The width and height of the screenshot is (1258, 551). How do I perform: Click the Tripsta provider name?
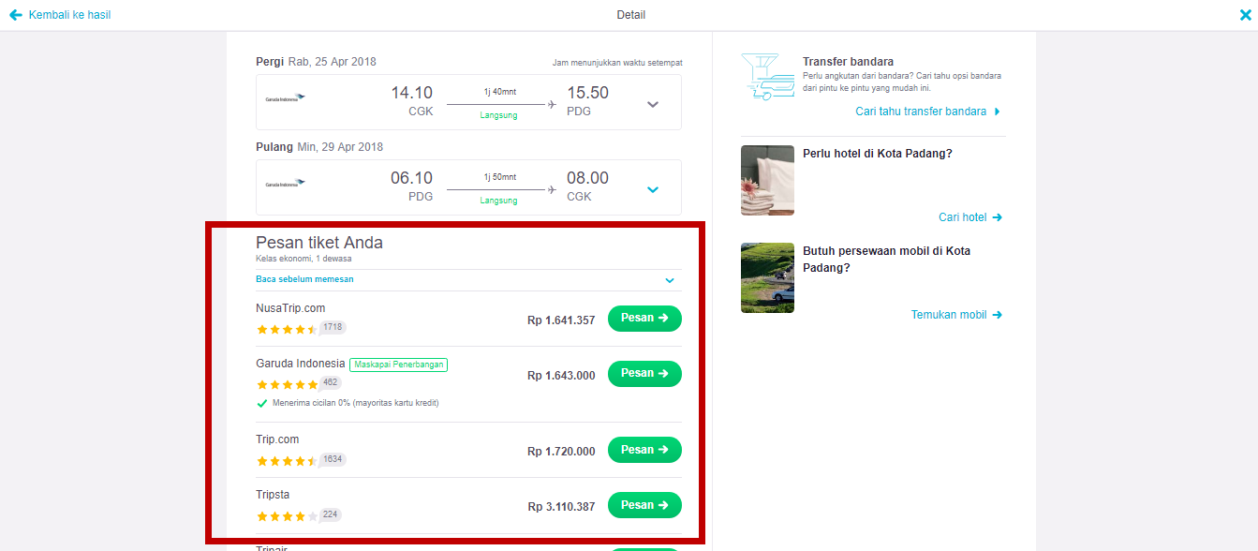[273, 495]
